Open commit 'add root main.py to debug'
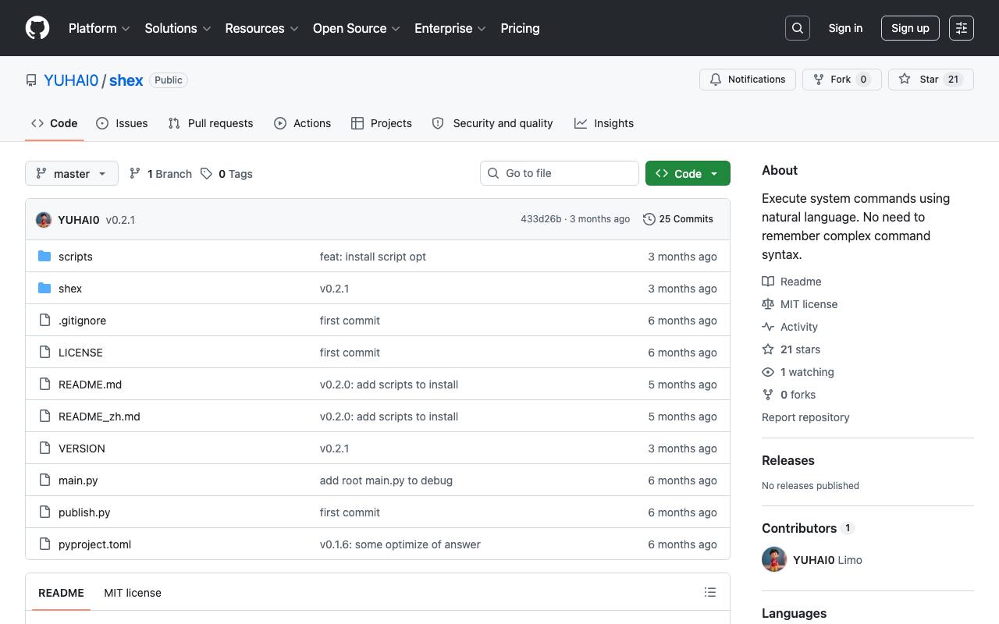The image size is (999, 624). click(x=386, y=480)
